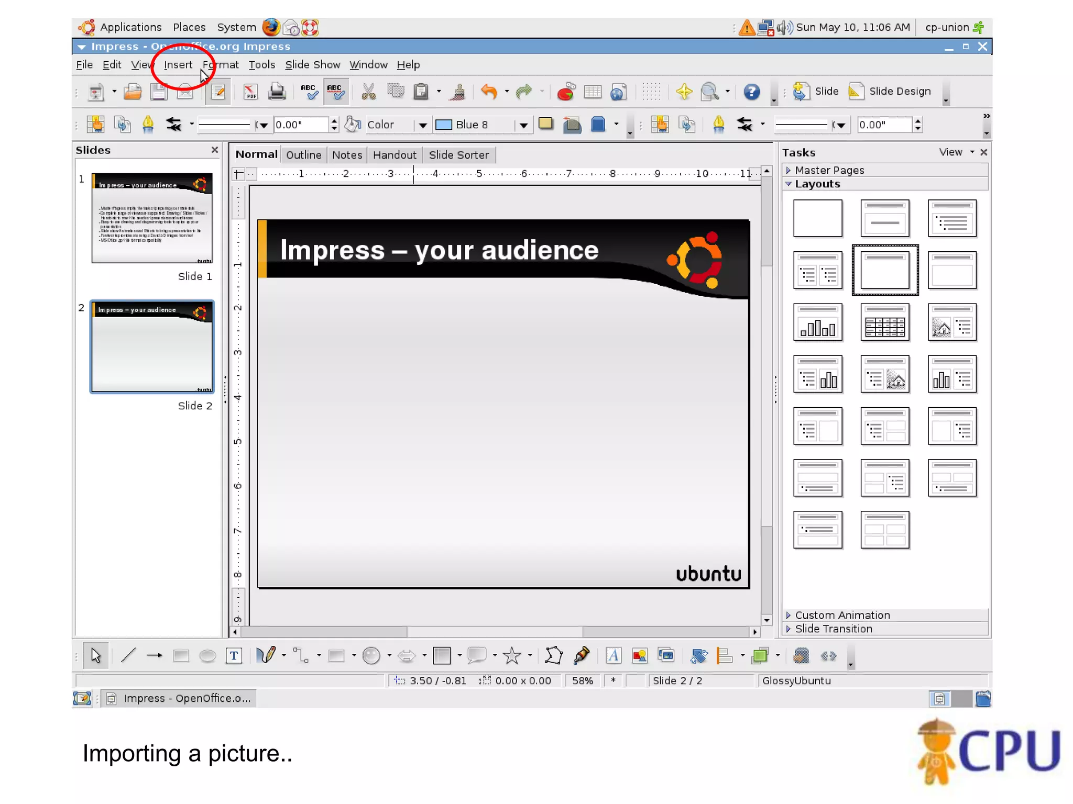Click the Export as PDF icon

coord(250,92)
